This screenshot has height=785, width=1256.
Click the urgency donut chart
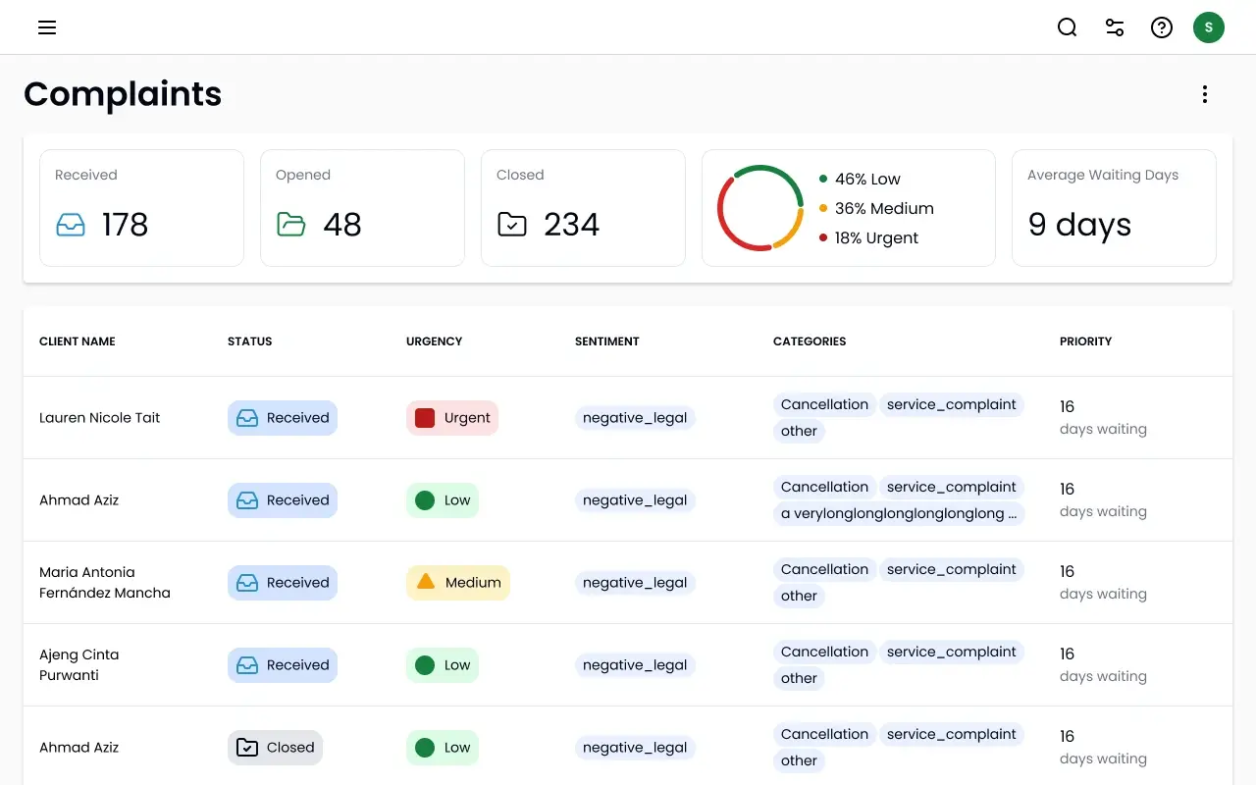tap(760, 208)
